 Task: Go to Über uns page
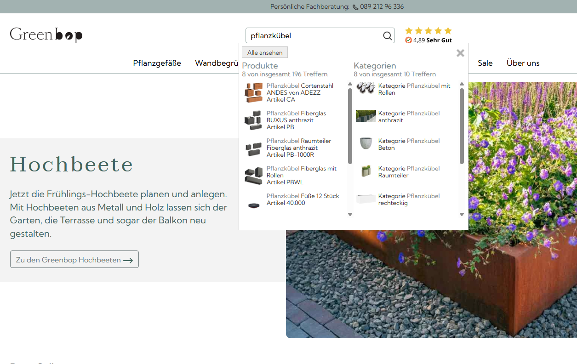coord(523,63)
